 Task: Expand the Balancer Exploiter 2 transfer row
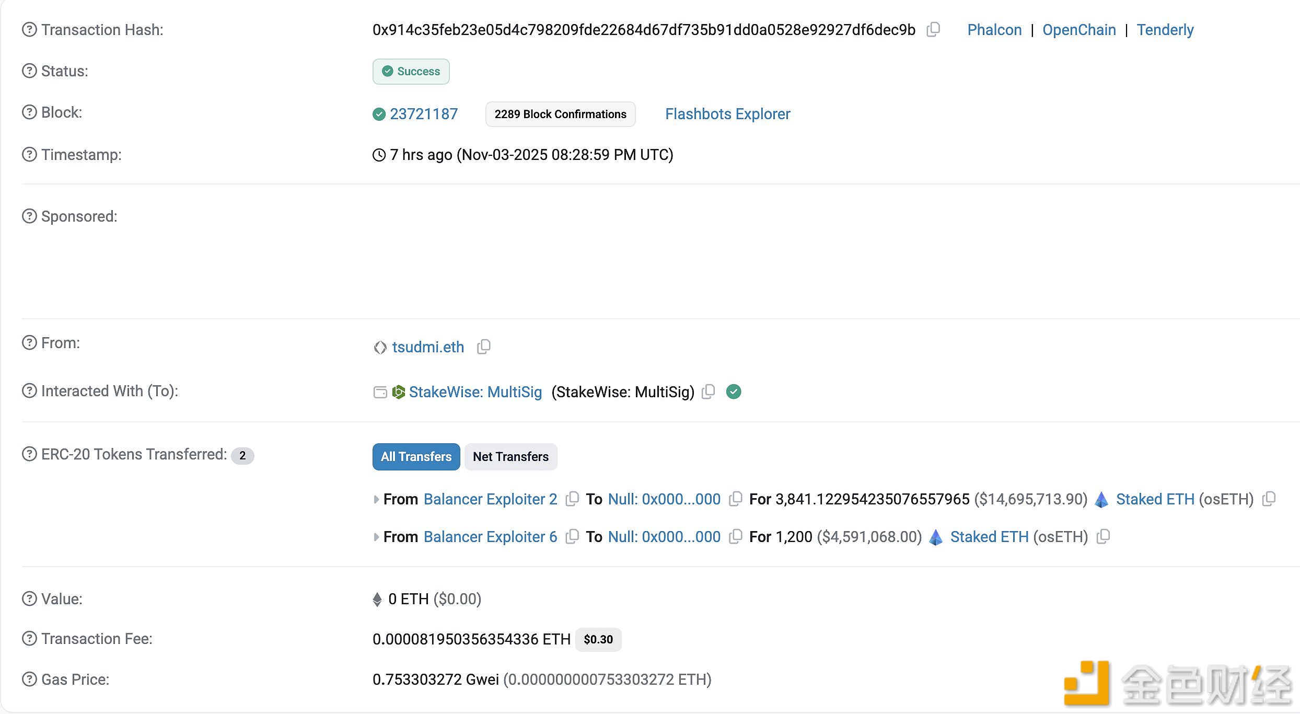376,499
